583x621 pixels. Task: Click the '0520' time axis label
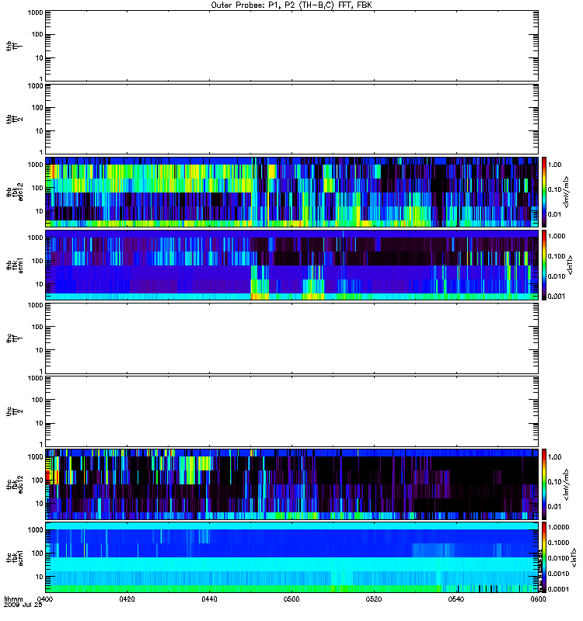pyautogui.click(x=374, y=598)
